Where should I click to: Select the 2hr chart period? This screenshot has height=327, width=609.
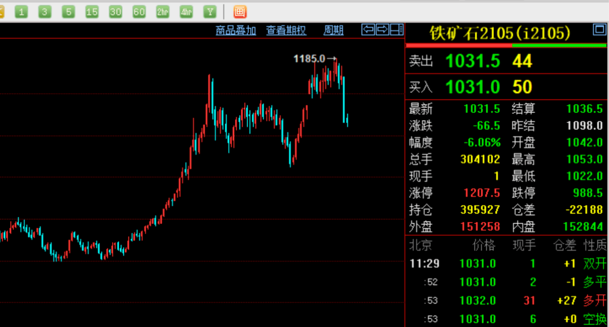point(162,11)
